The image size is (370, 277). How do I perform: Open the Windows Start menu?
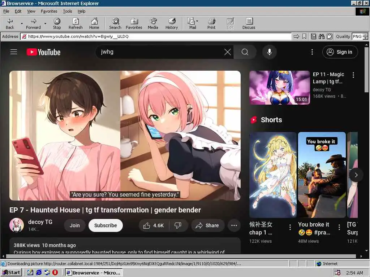coord(11,273)
